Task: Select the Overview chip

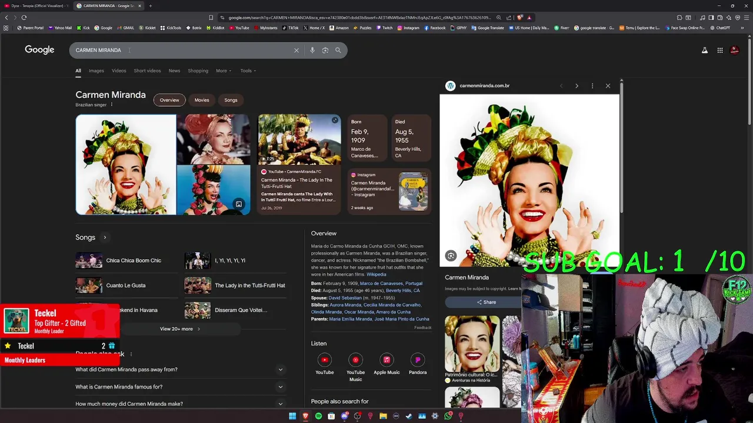Action: [x=169, y=100]
